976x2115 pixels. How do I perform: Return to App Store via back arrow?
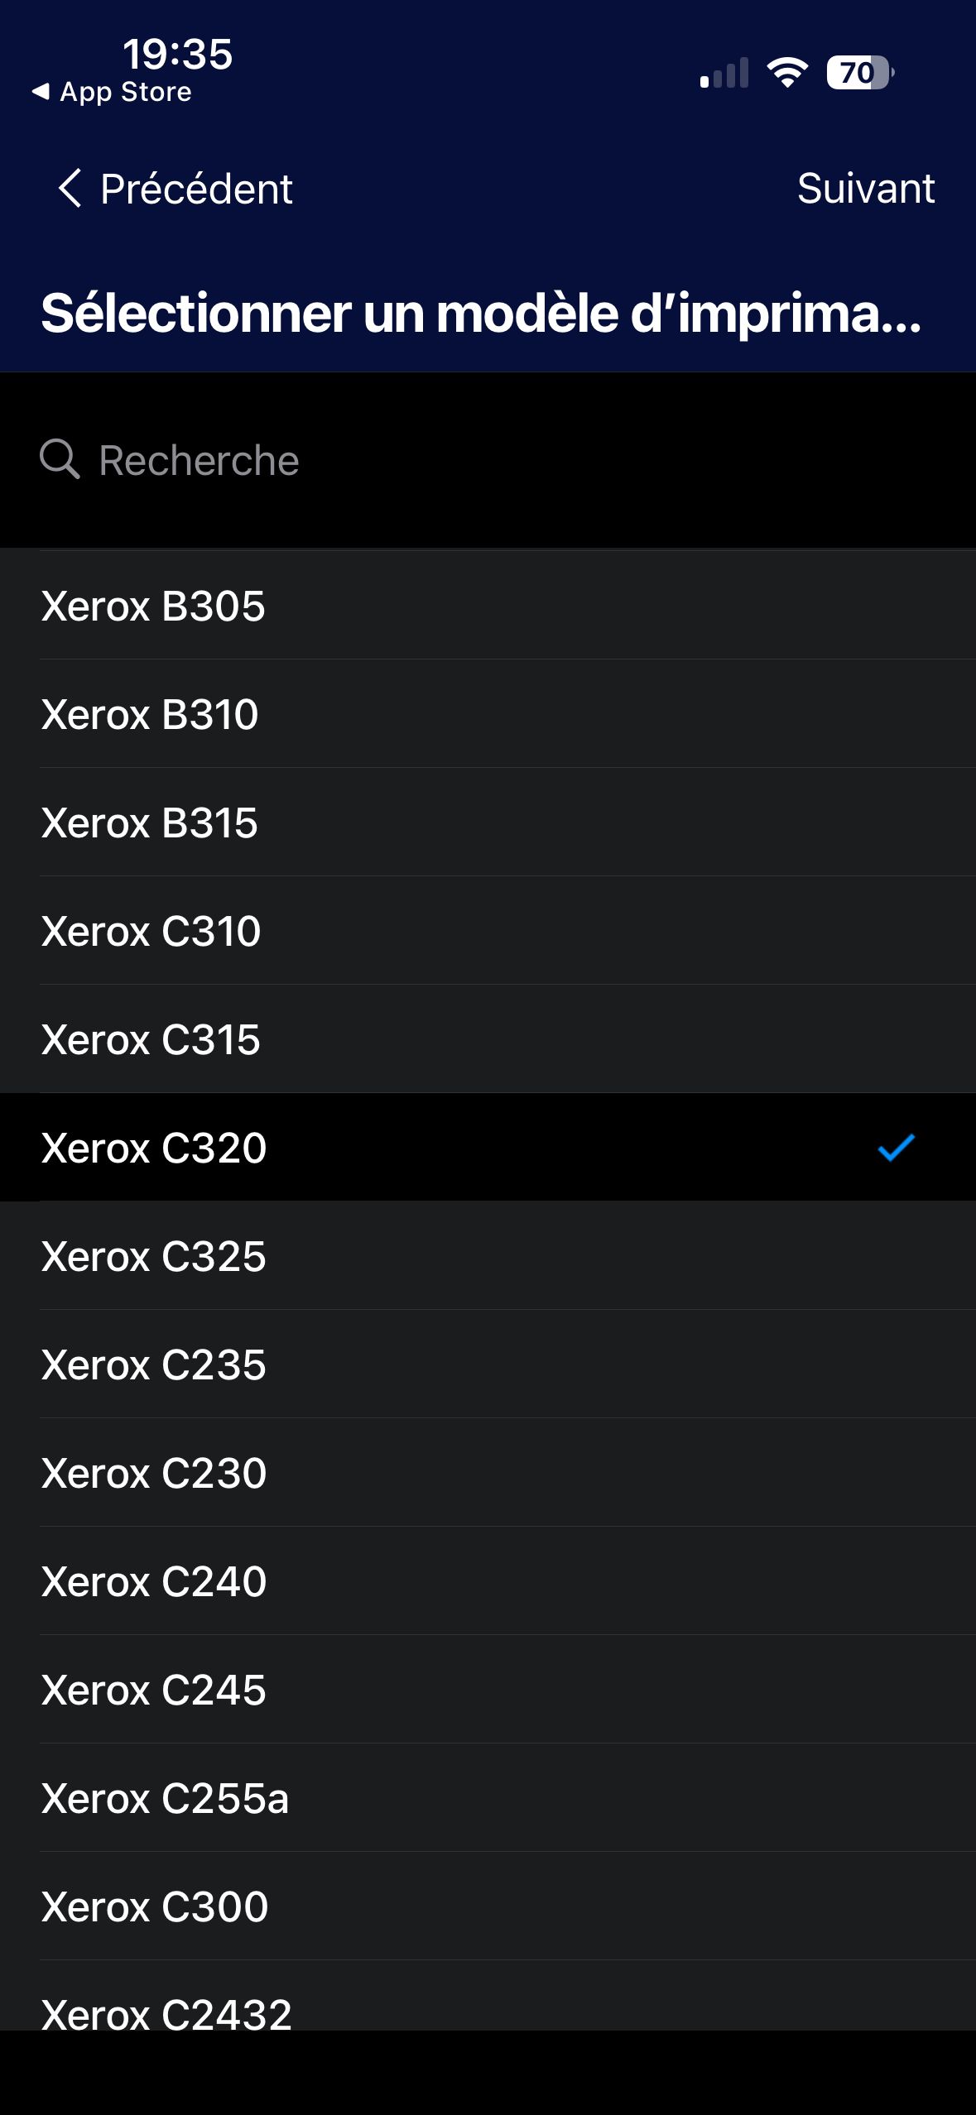pos(111,92)
